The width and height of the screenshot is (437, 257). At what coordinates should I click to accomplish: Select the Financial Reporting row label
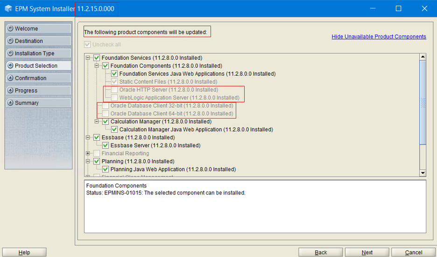coord(125,153)
